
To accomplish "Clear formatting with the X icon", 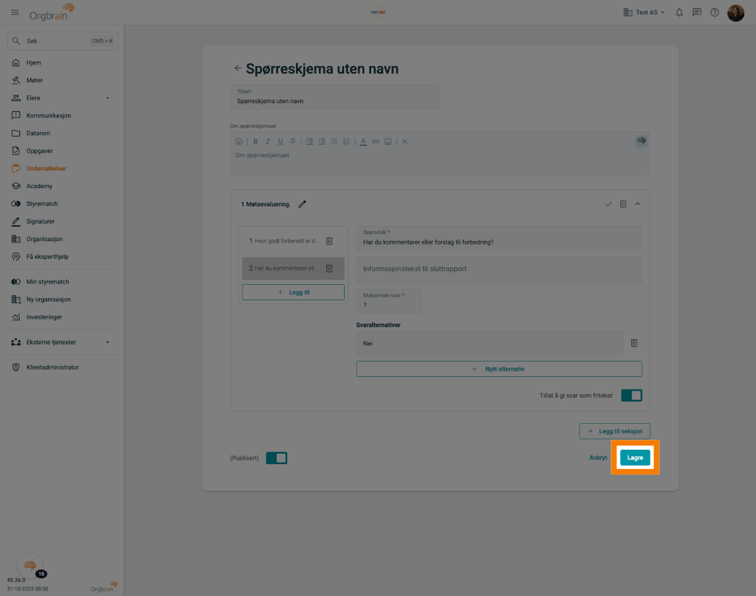I will tap(405, 142).
